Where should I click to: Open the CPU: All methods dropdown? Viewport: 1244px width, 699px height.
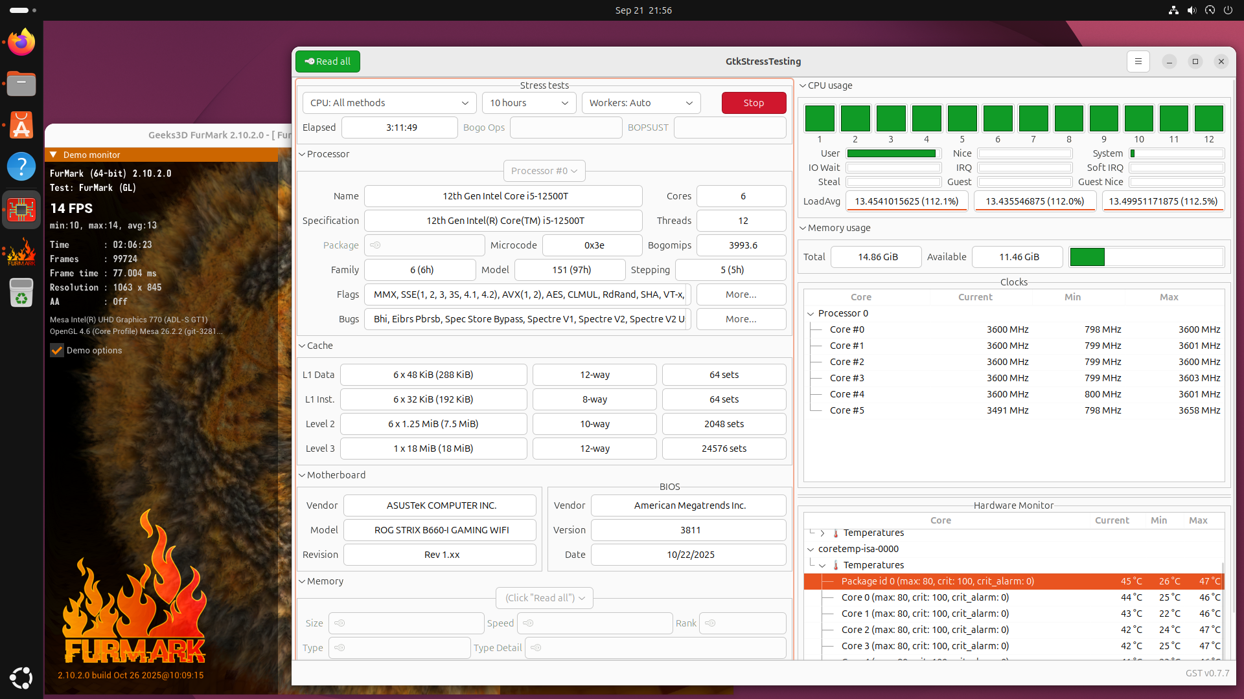click(389, 103)
